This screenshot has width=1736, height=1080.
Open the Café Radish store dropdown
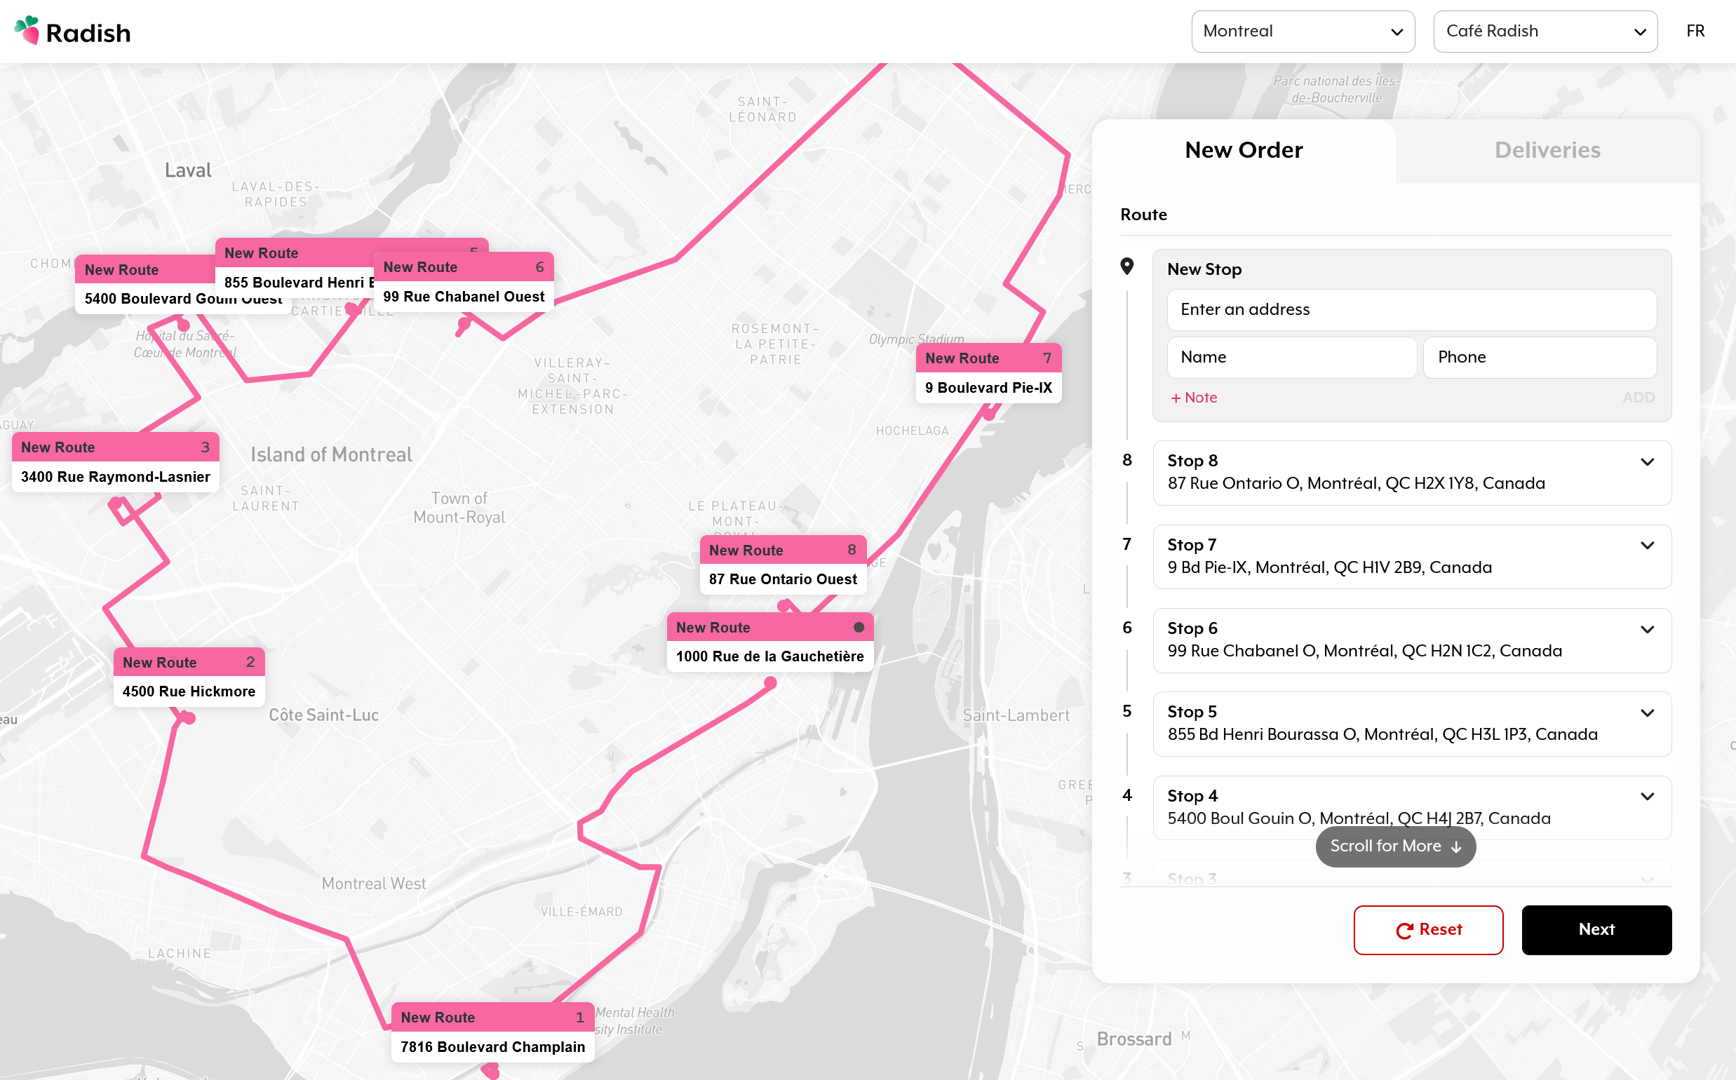click(1545, 32)
